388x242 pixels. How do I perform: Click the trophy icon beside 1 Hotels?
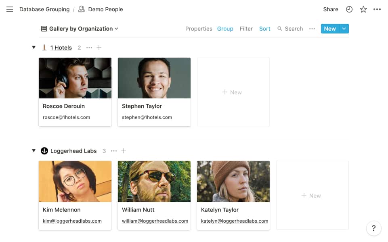[x=44, y=47]
